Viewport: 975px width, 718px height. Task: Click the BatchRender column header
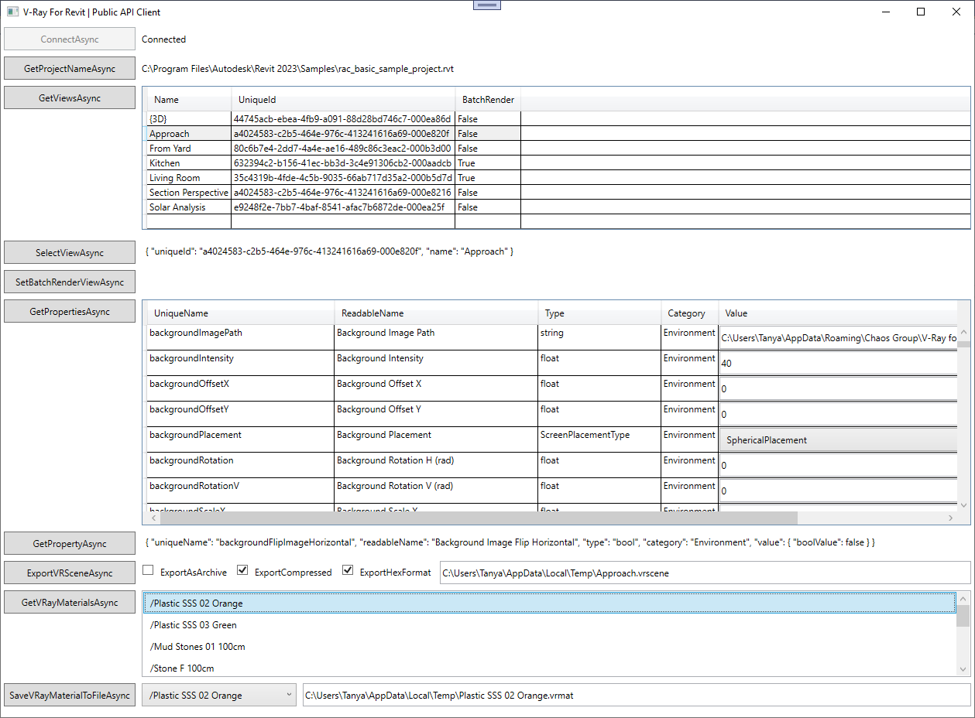[488, 99]
